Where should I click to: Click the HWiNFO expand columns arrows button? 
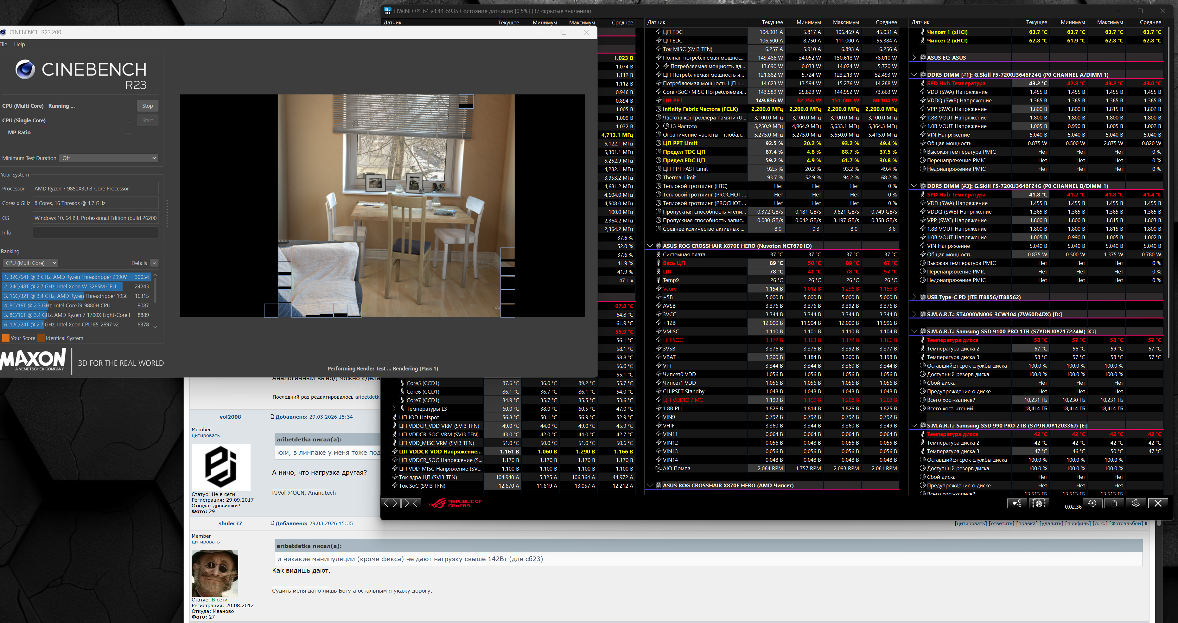click(390, 503)
